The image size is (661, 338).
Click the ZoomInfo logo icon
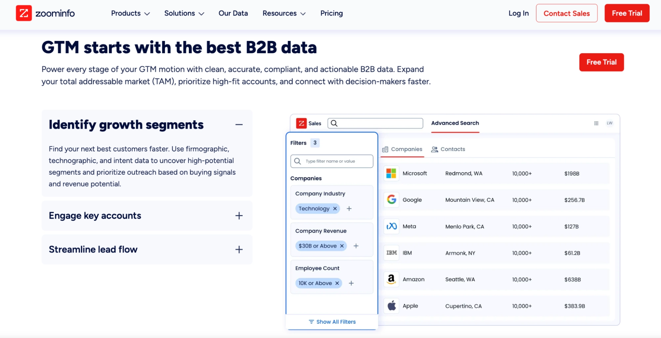(24, 13)
